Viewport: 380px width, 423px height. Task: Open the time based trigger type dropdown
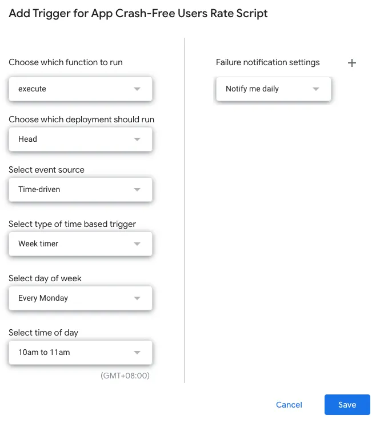coord(80,244)
